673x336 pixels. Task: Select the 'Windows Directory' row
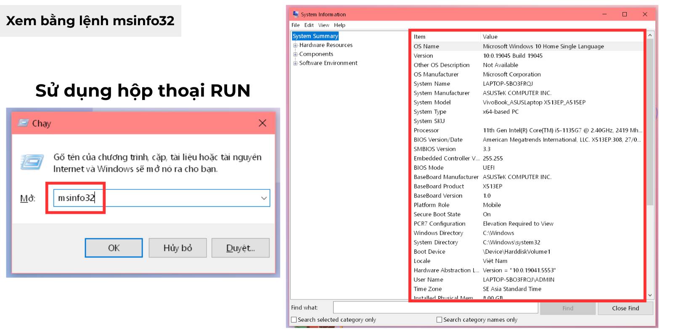(527, 233)
